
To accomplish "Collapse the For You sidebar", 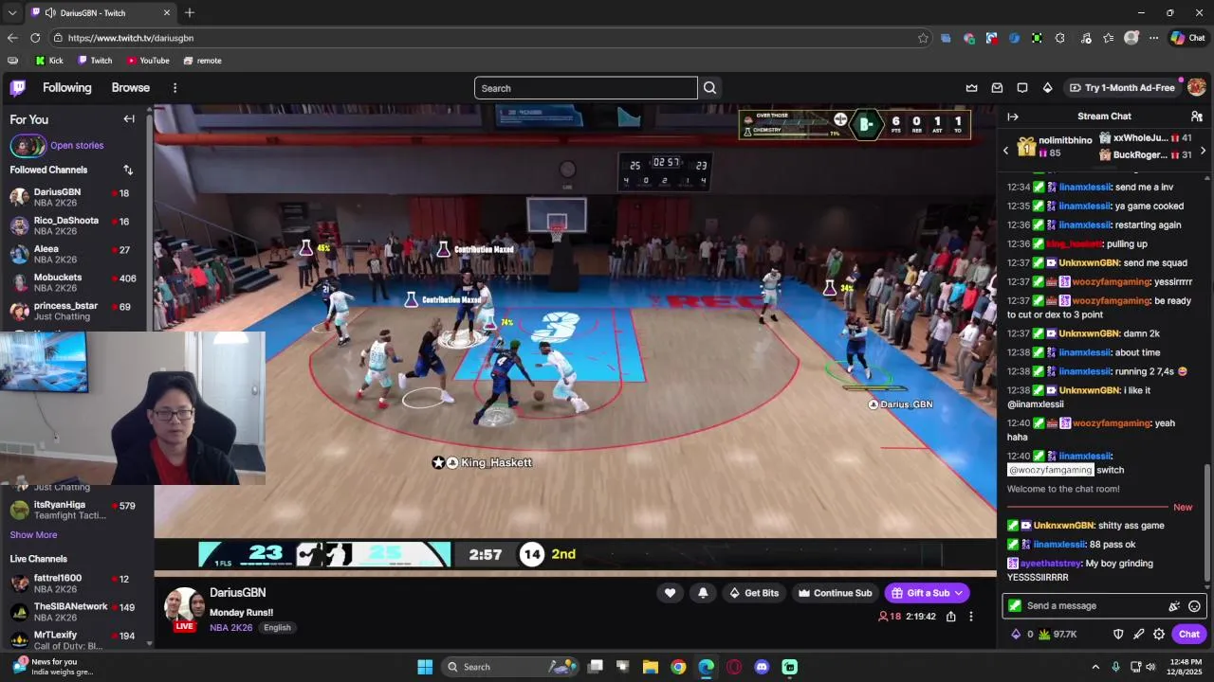I will click(129, 119).
